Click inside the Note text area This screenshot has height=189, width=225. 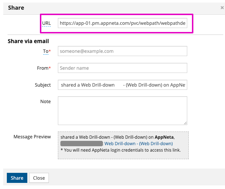[123, 110]
